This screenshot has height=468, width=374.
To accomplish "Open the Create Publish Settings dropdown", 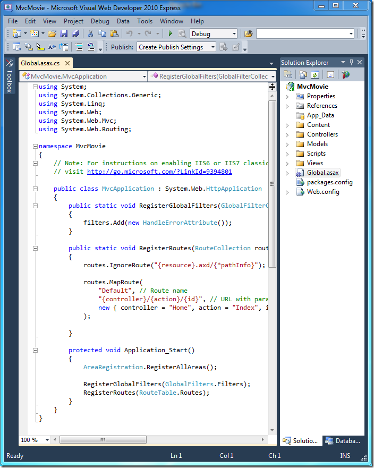I will point(212,47).
